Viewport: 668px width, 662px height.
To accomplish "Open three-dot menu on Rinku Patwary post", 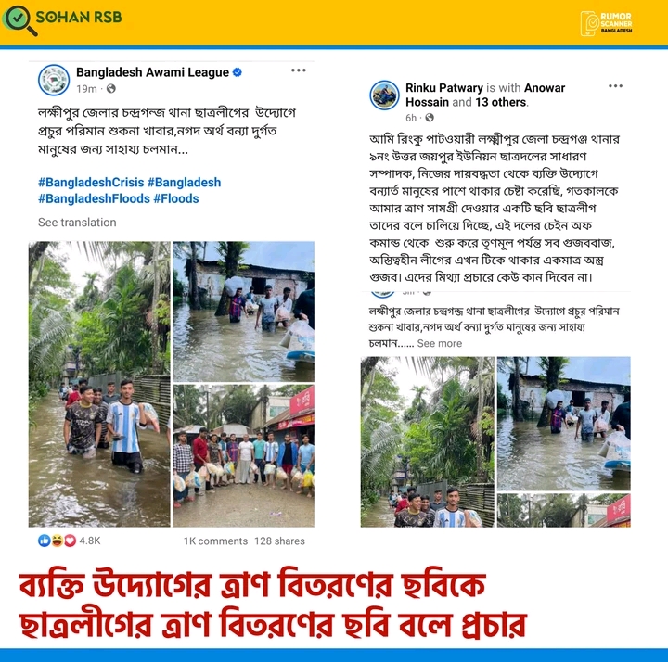I will click(x=615, y=86).
